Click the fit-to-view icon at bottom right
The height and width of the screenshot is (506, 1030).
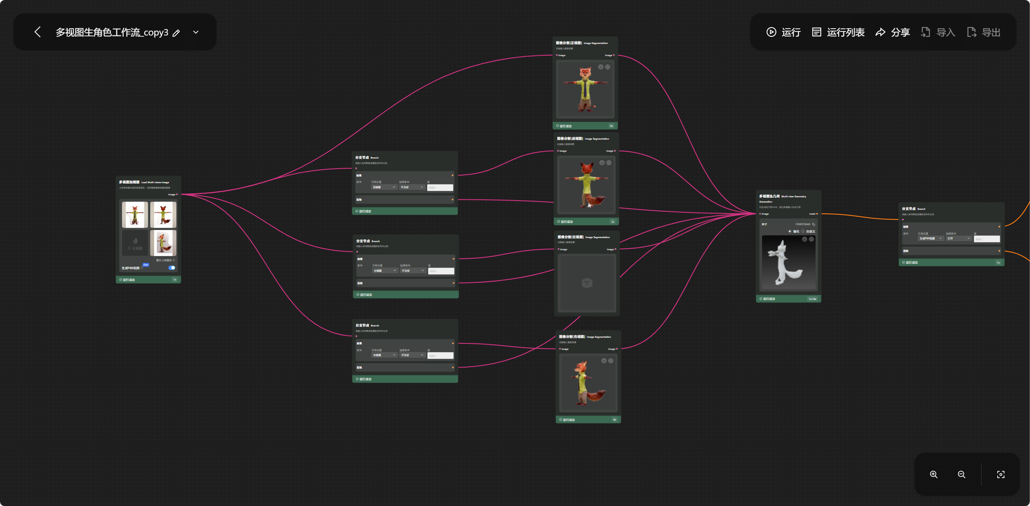tap(1001, 475)
